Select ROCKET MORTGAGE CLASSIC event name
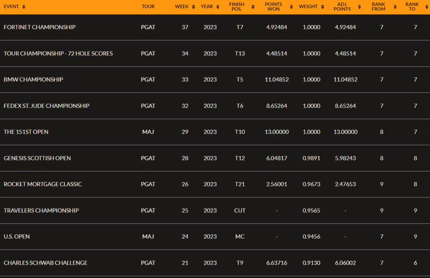The width and height of the screenshot is (430, 278). click(x=43, y=184)
